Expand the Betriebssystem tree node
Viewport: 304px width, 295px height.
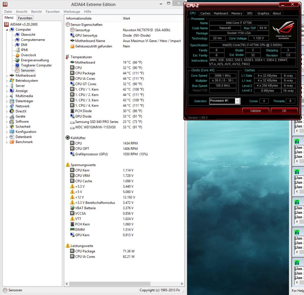7,81
